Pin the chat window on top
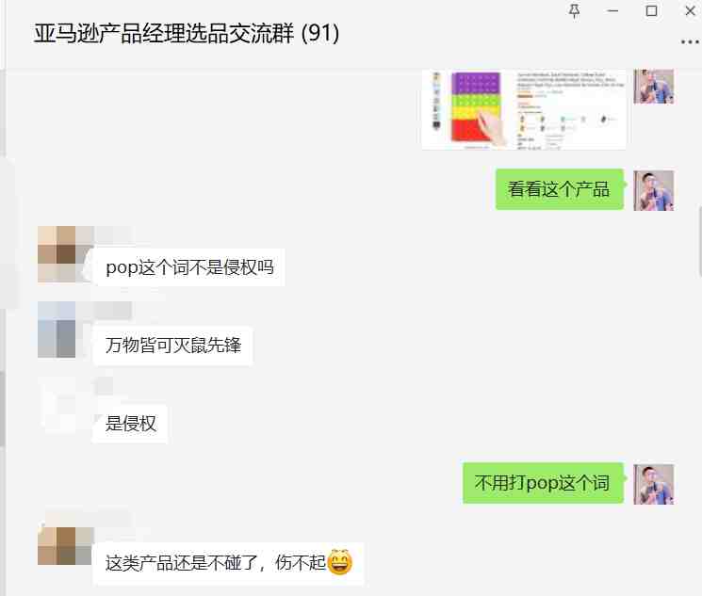The width and height of the screenshot is (702, 596). (574, 10)
